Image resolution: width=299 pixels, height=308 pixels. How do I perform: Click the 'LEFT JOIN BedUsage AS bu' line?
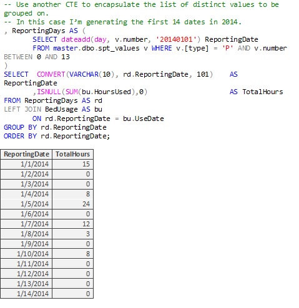pyautogui.click(x=53, y=109)
